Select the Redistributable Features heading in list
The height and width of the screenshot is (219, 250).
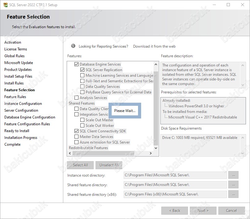click(88, 148)
